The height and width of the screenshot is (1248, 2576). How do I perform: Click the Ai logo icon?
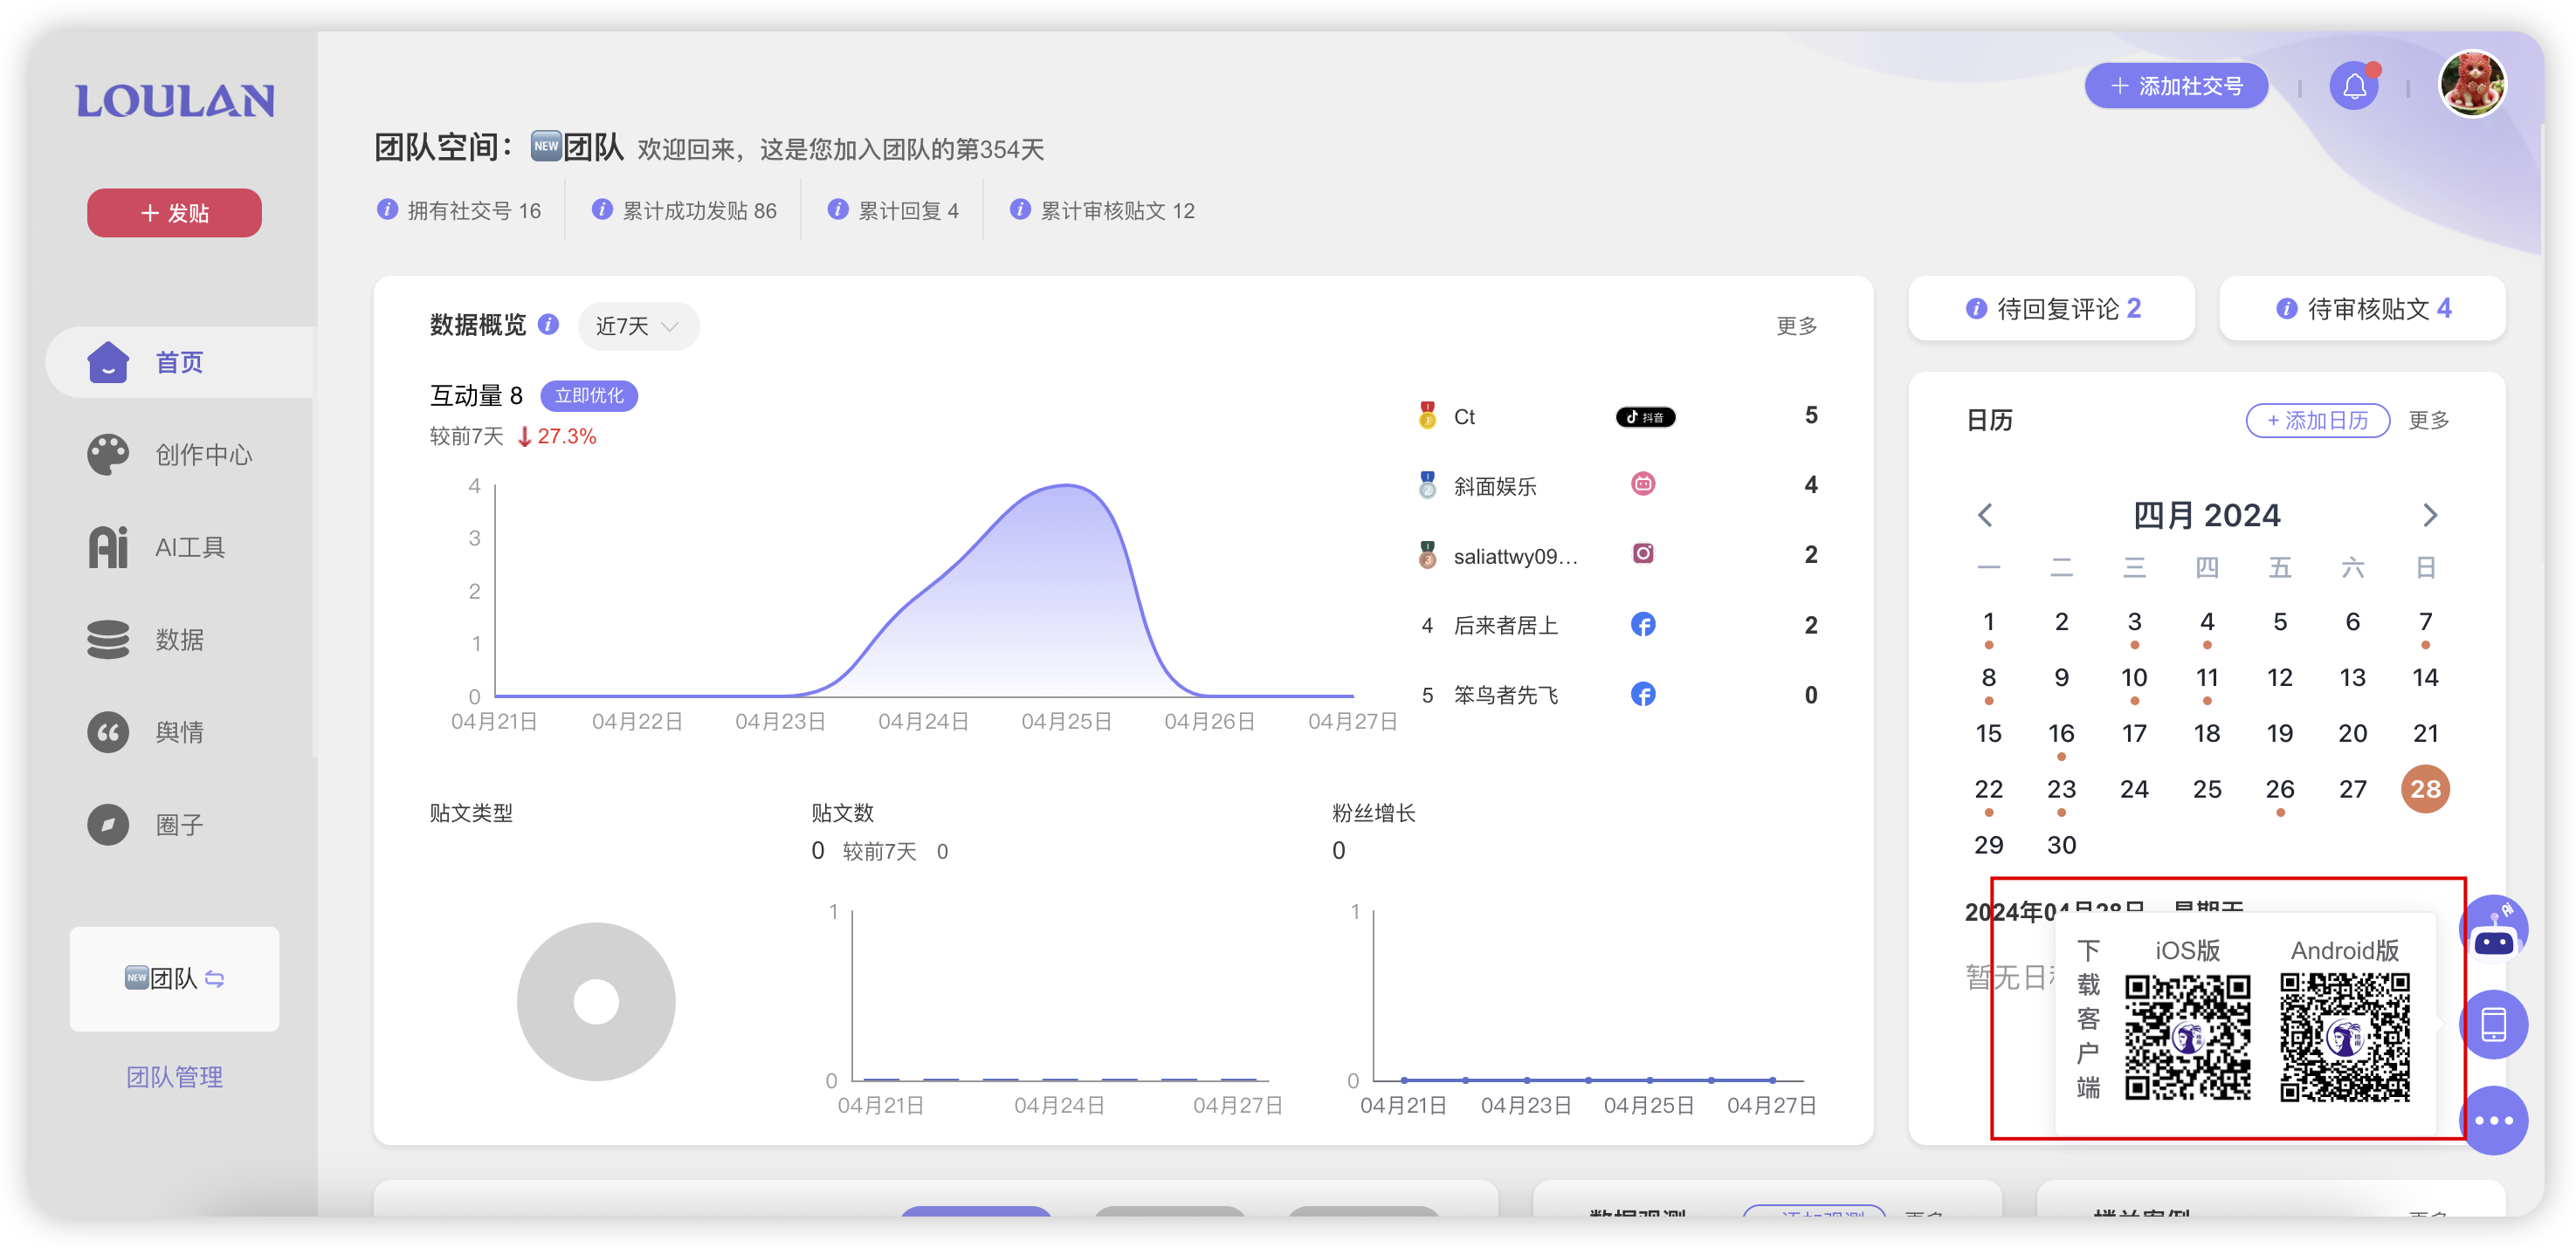pos(108,547)
